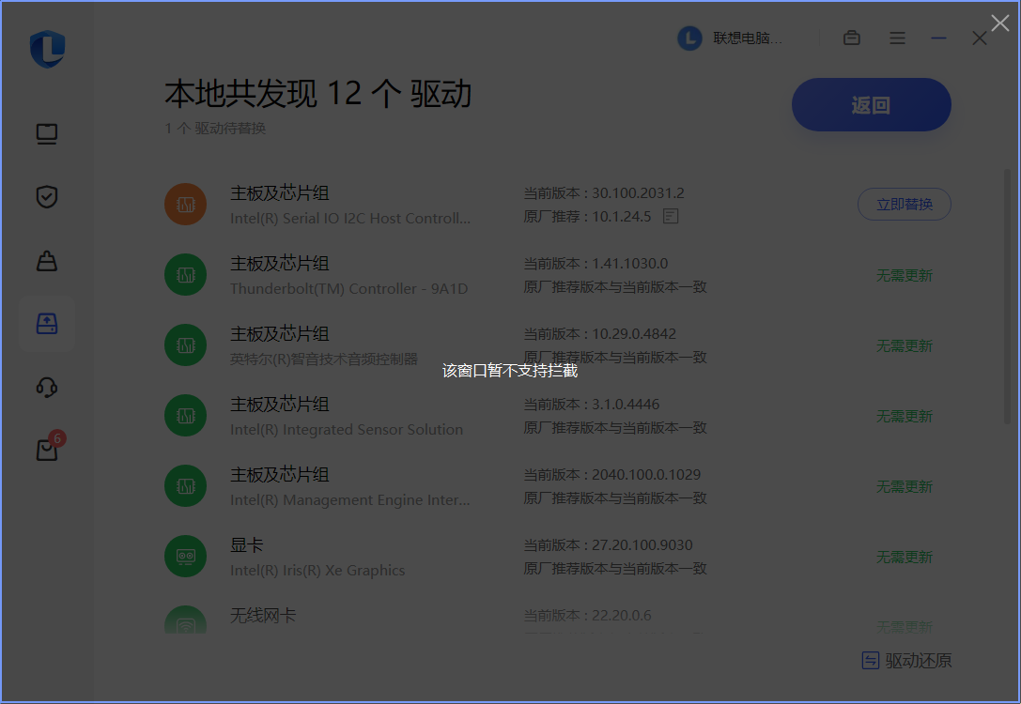Open the security shield sidebar icon
Image resolution: width=1021 pixels, height=704 pixels.
(47, 196)
